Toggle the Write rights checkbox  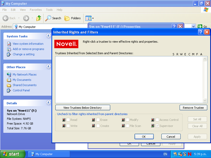[x=68, y=126]
